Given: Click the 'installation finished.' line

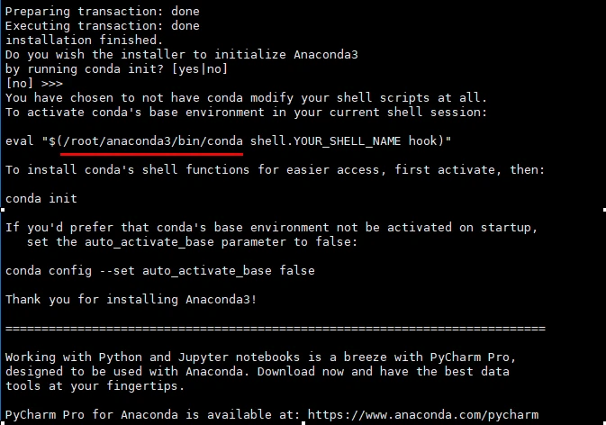Looking at the screenshot, I should pyautogui.click(x=85, y=41).
